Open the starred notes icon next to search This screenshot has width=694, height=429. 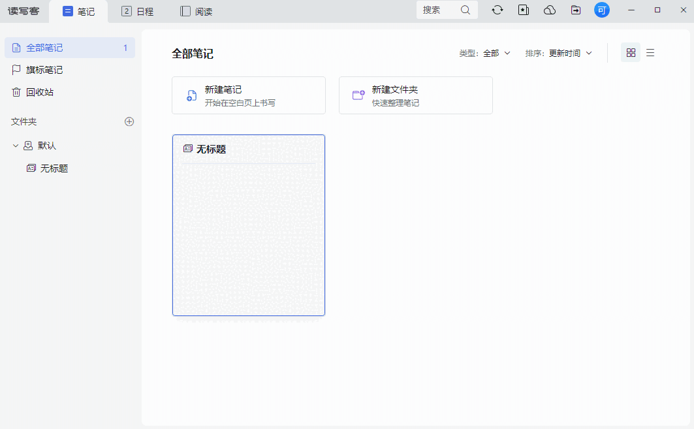coord(523,10)
